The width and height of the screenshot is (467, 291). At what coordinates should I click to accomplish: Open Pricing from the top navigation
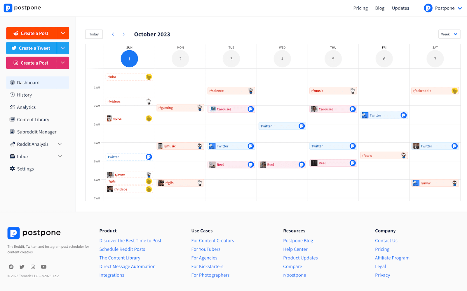coord(360,8)
